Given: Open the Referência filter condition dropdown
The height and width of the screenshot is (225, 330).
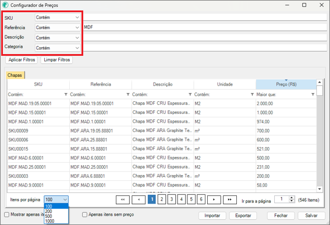Looking at the screenshot, I should point(58,27).
